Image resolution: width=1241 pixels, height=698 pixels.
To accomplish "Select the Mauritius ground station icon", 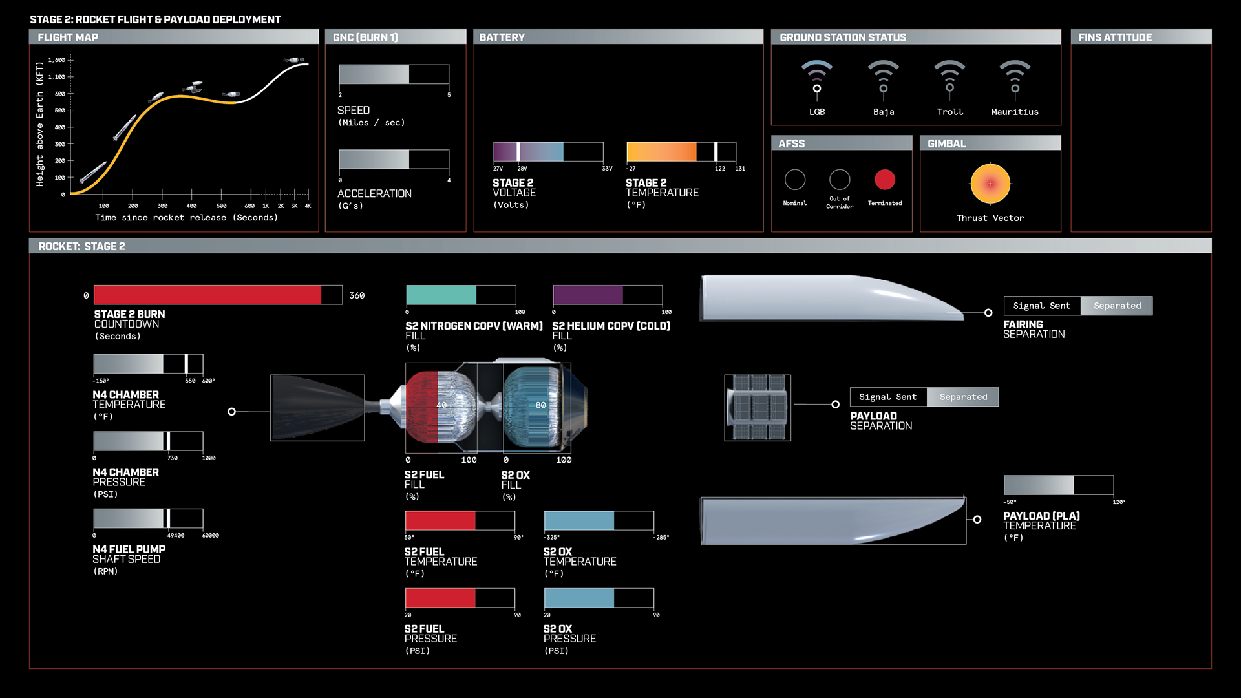I will click(1015, 80).
